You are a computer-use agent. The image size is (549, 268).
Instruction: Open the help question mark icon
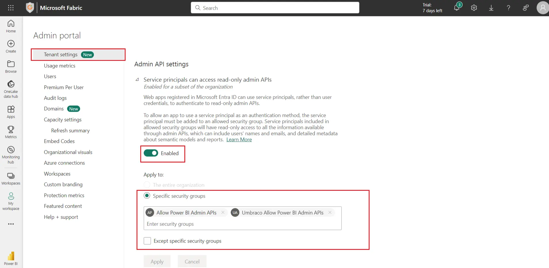pyautogui.click(x=508, y=8)
